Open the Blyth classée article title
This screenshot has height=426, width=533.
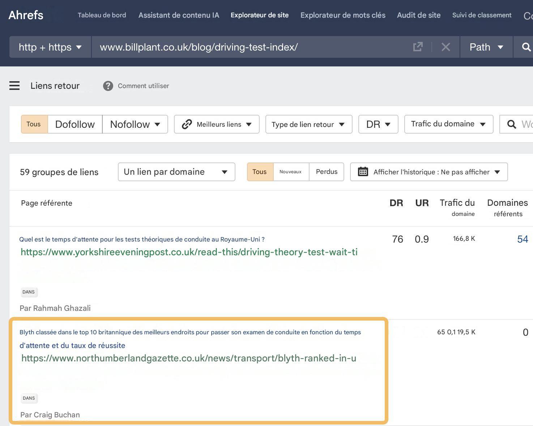point(190,339)
